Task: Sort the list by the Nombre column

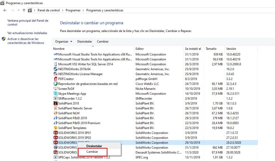Action: (x=59, y=49)
